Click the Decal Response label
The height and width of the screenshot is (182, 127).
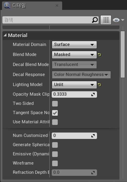tap(29, 74)
